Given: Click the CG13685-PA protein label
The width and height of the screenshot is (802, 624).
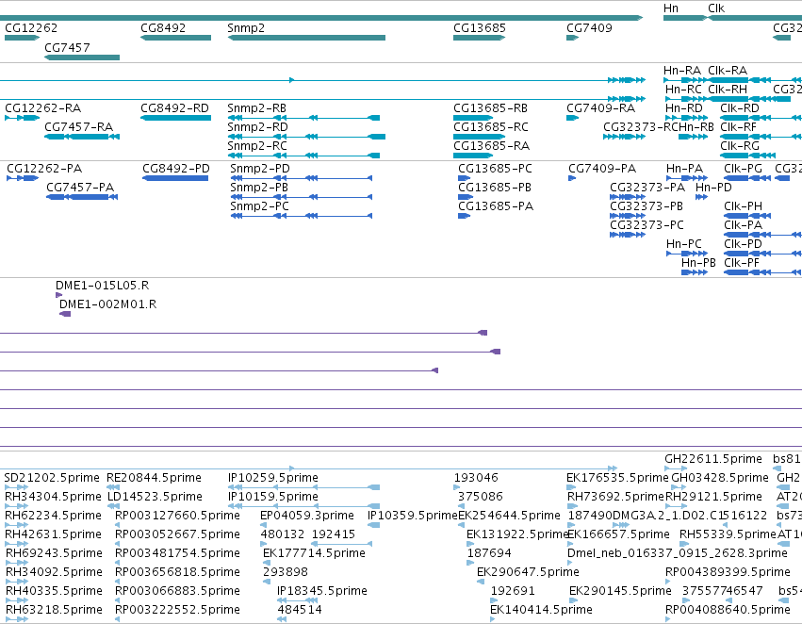Looking at the screenshot, I should (496, 206).
